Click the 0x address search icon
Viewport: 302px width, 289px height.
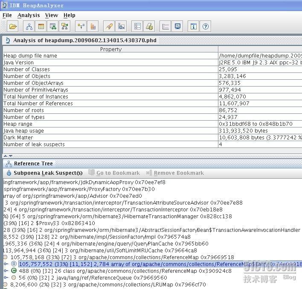point(121,26)
